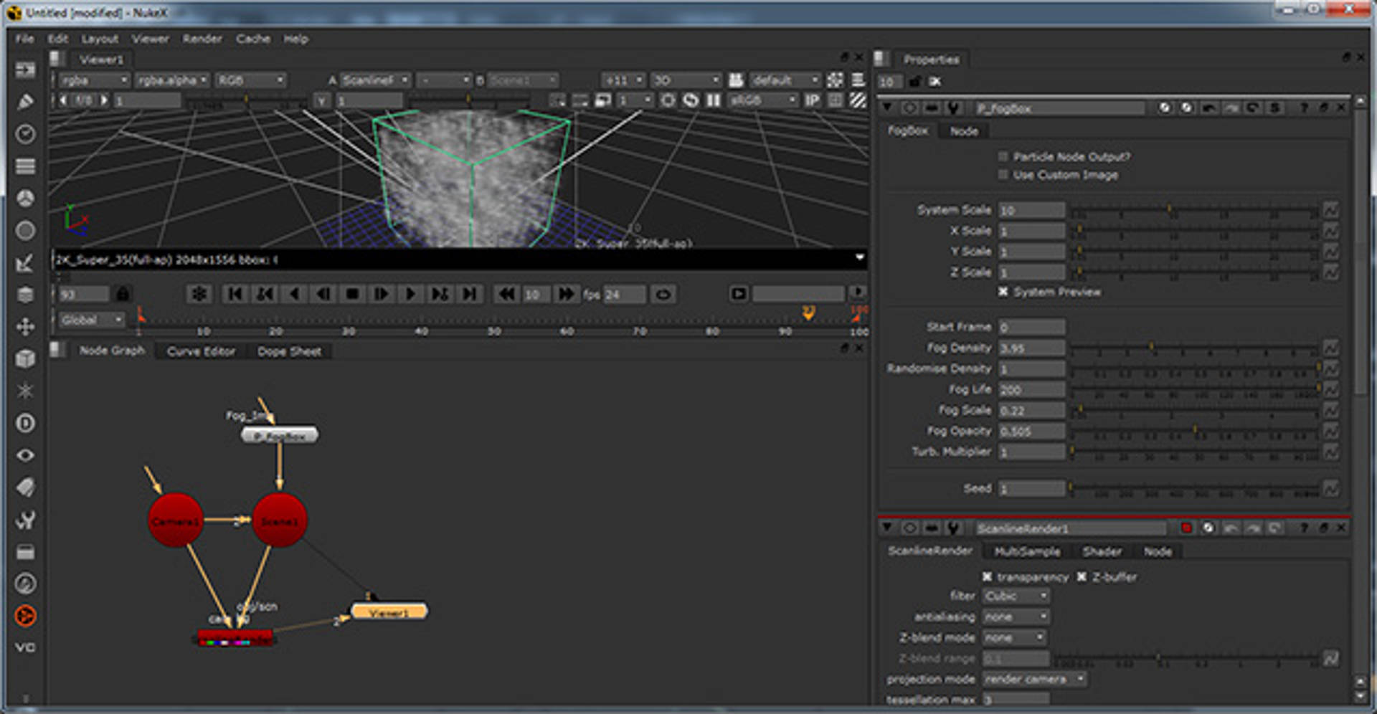Image resolution: width=1377 pixels, height=714 pixels.
Task: Open the Render menu
Action: pyautogui.click(x=202, y=39)
